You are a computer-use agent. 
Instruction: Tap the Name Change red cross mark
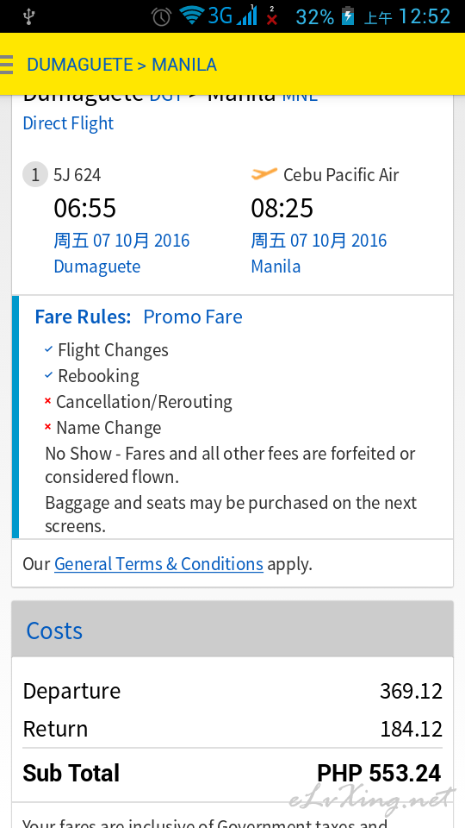(x=47, y=427)
